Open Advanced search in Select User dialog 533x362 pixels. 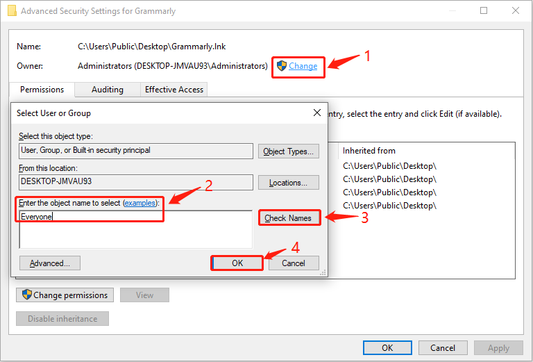point(50,263)
